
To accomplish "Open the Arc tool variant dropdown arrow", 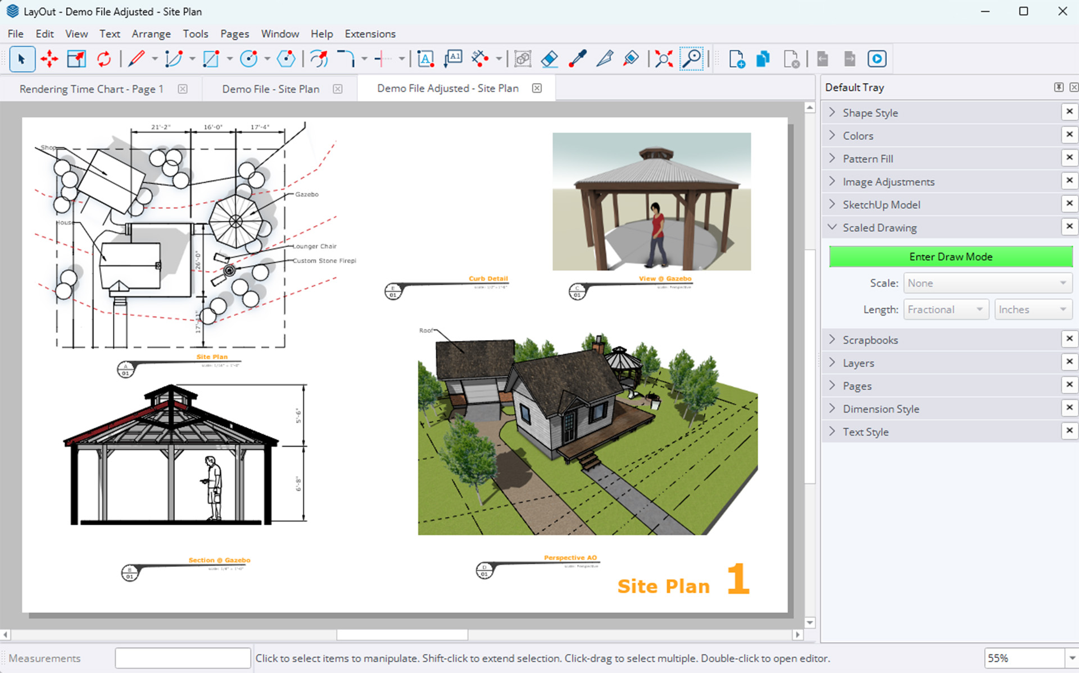I will click(x=192, y=59).
